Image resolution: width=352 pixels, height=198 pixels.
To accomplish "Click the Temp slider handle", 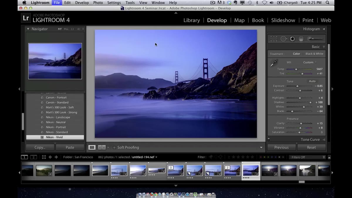I will coord(296,69).
